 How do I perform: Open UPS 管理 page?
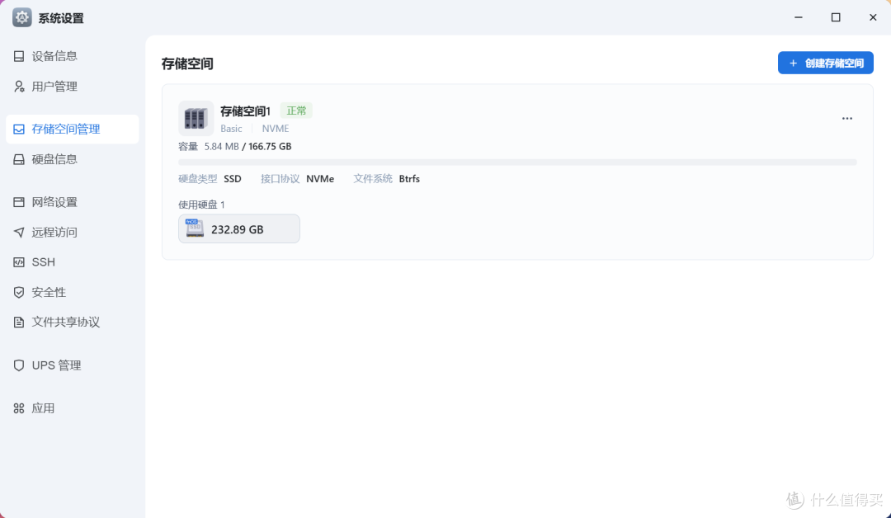tap(72, 365)
